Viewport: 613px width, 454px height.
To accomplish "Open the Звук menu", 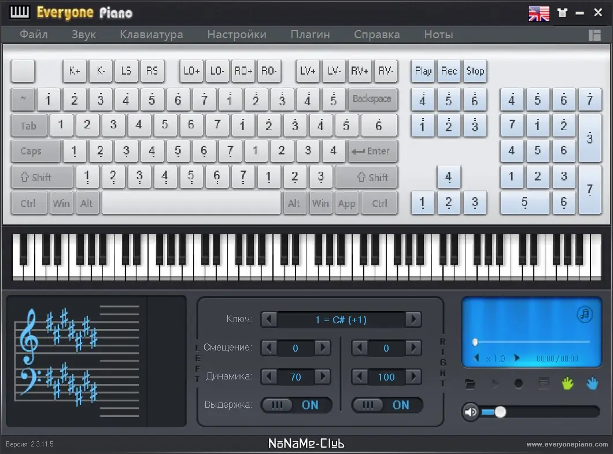I will click(84, 35).
